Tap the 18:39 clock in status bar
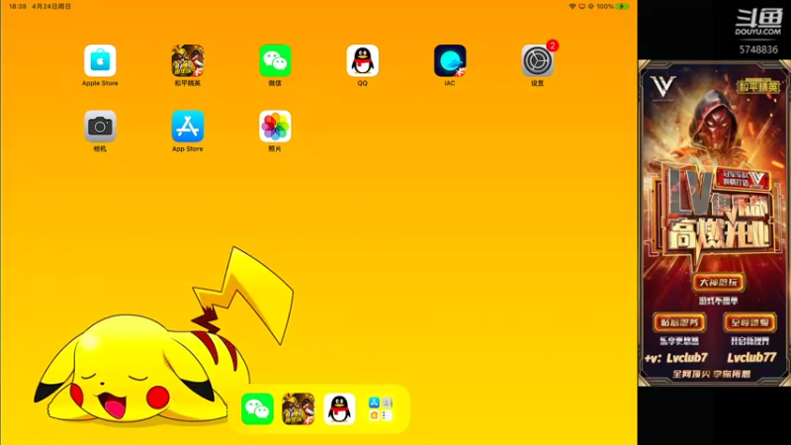The height and width of the screenshot is (445, 791). click(x=18, y=7)
